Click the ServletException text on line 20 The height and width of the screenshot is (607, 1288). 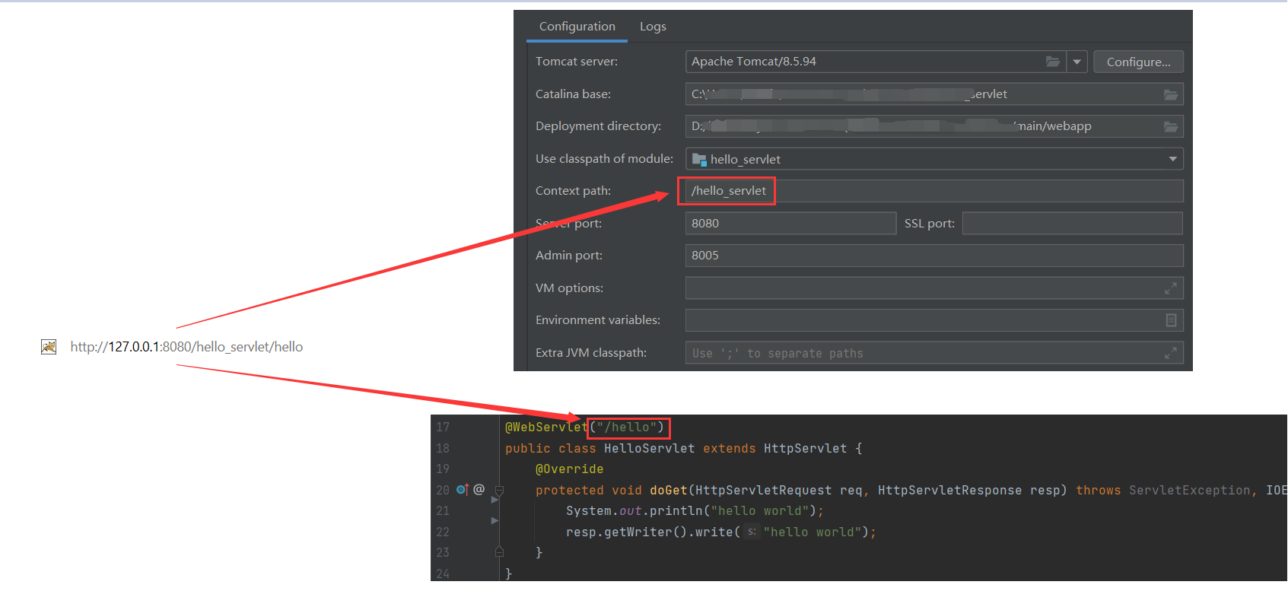coord(1189,491)
